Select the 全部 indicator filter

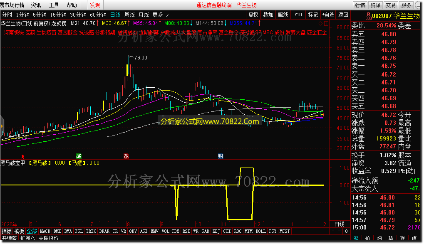[32, 231]
